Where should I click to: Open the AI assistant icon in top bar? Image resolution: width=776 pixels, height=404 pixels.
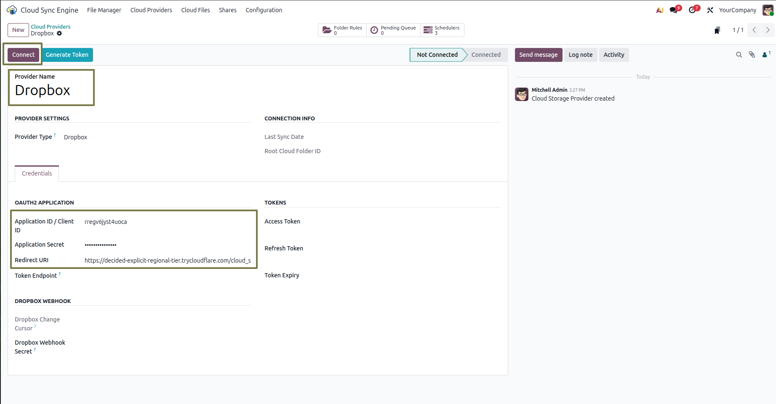pos(660,10)
